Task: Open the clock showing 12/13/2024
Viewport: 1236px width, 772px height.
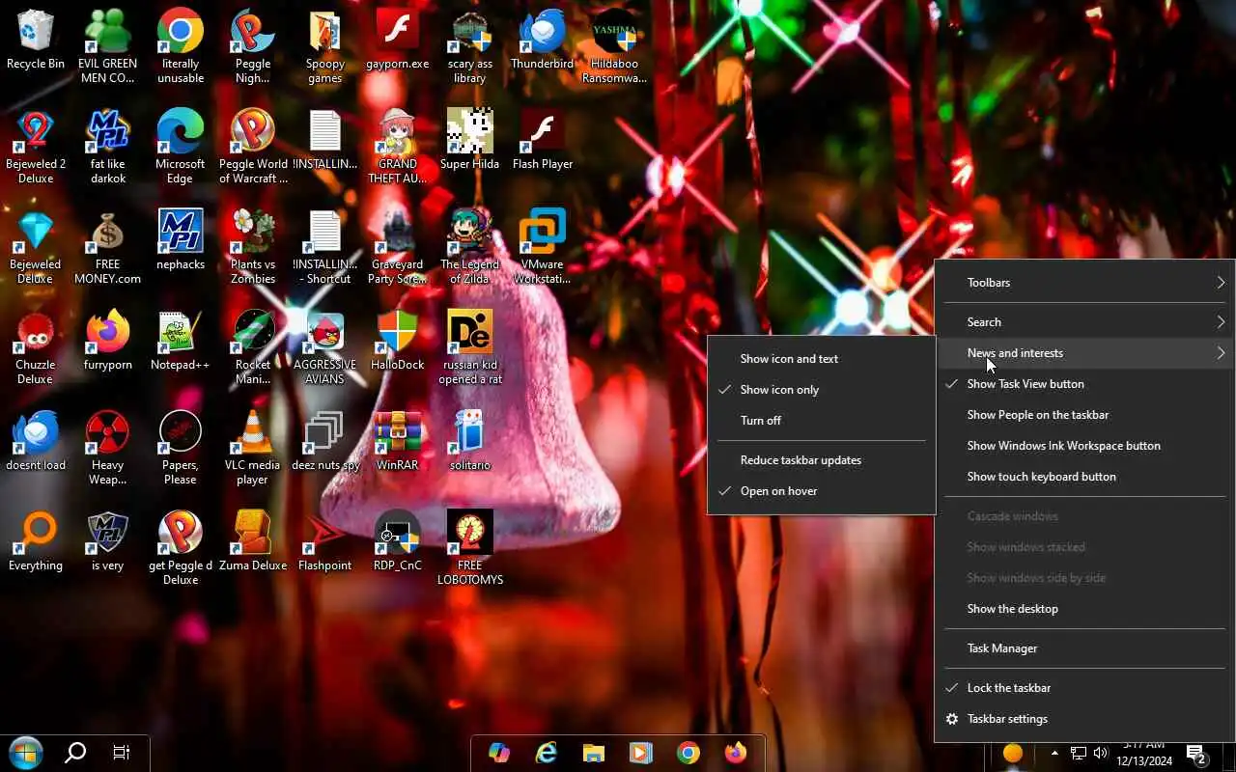Action: 1146,754
